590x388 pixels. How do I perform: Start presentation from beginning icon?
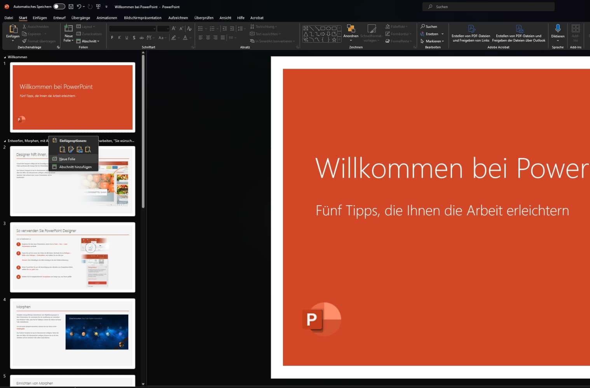click(x=98, y=7)
